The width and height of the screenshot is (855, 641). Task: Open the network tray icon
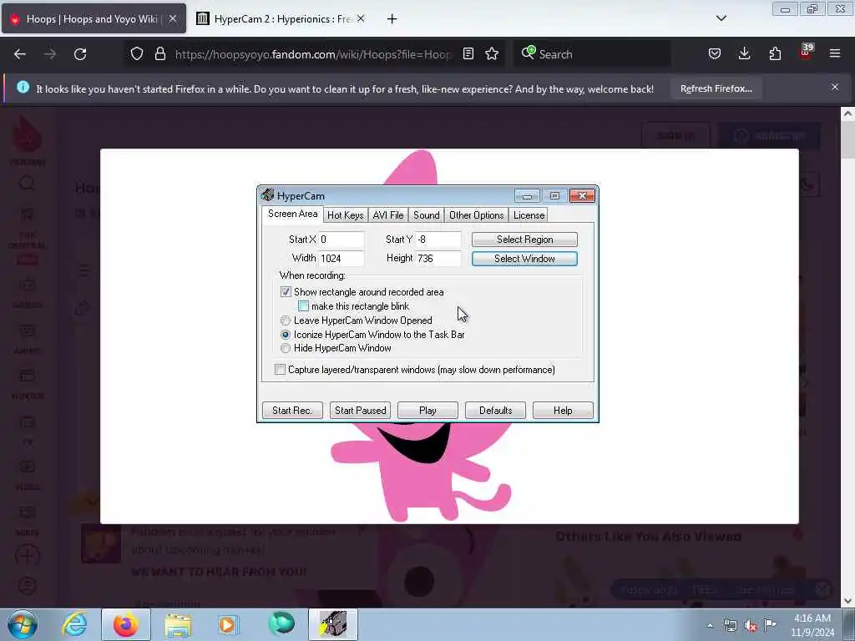730,626
